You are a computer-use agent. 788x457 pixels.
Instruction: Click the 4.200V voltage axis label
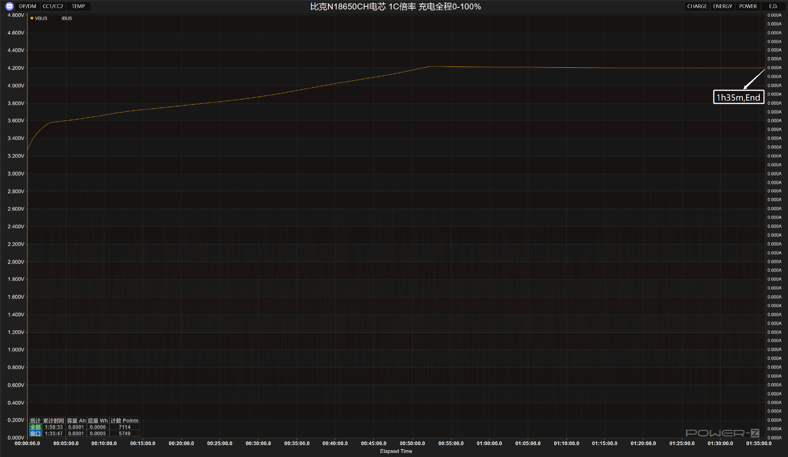[x=16, y=68]
